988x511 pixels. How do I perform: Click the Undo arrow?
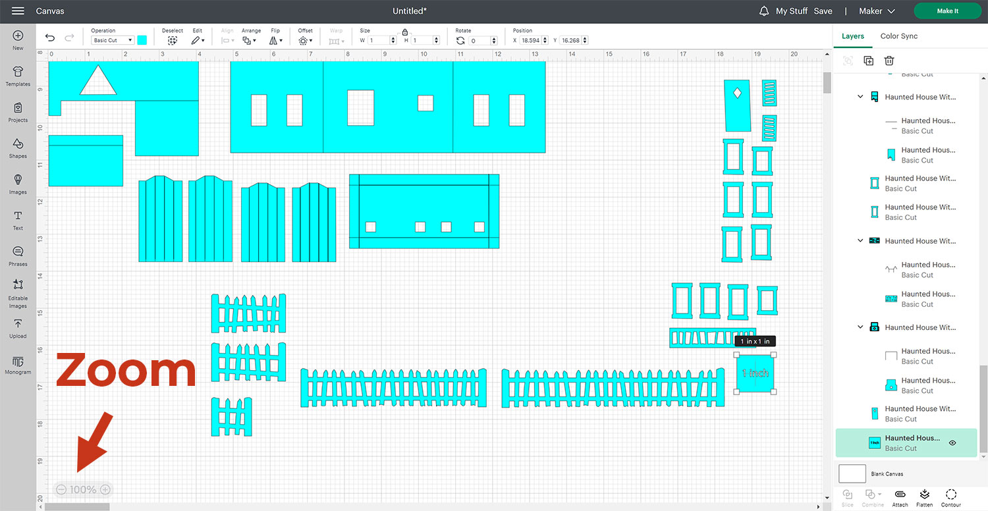(x=50, y=39)
